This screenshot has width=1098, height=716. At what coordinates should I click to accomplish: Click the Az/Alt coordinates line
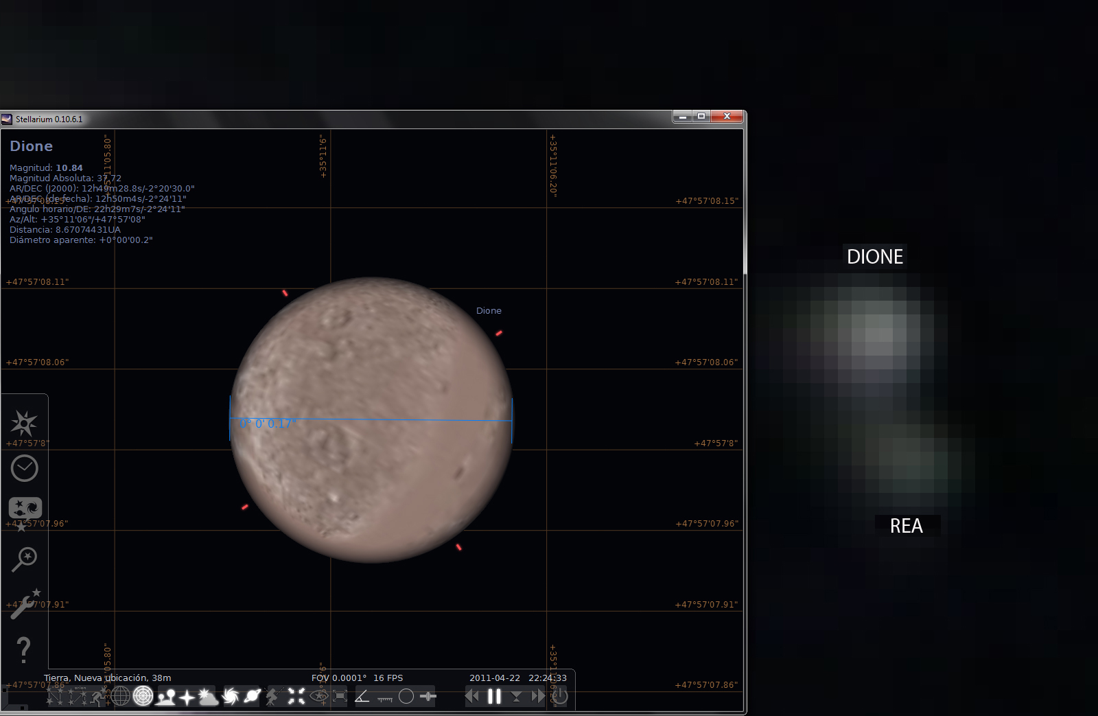click(x=78, y=219)
